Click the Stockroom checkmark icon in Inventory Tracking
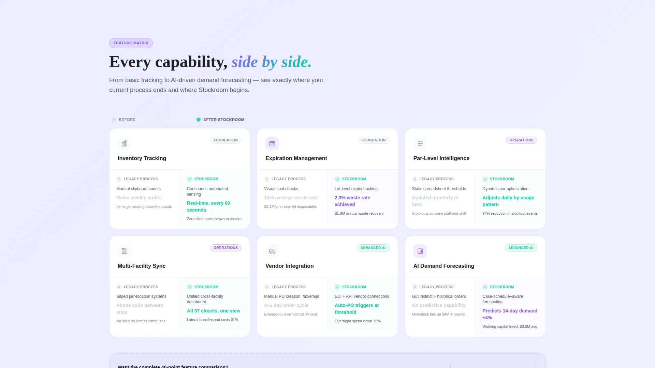 (x=190, y=179)
